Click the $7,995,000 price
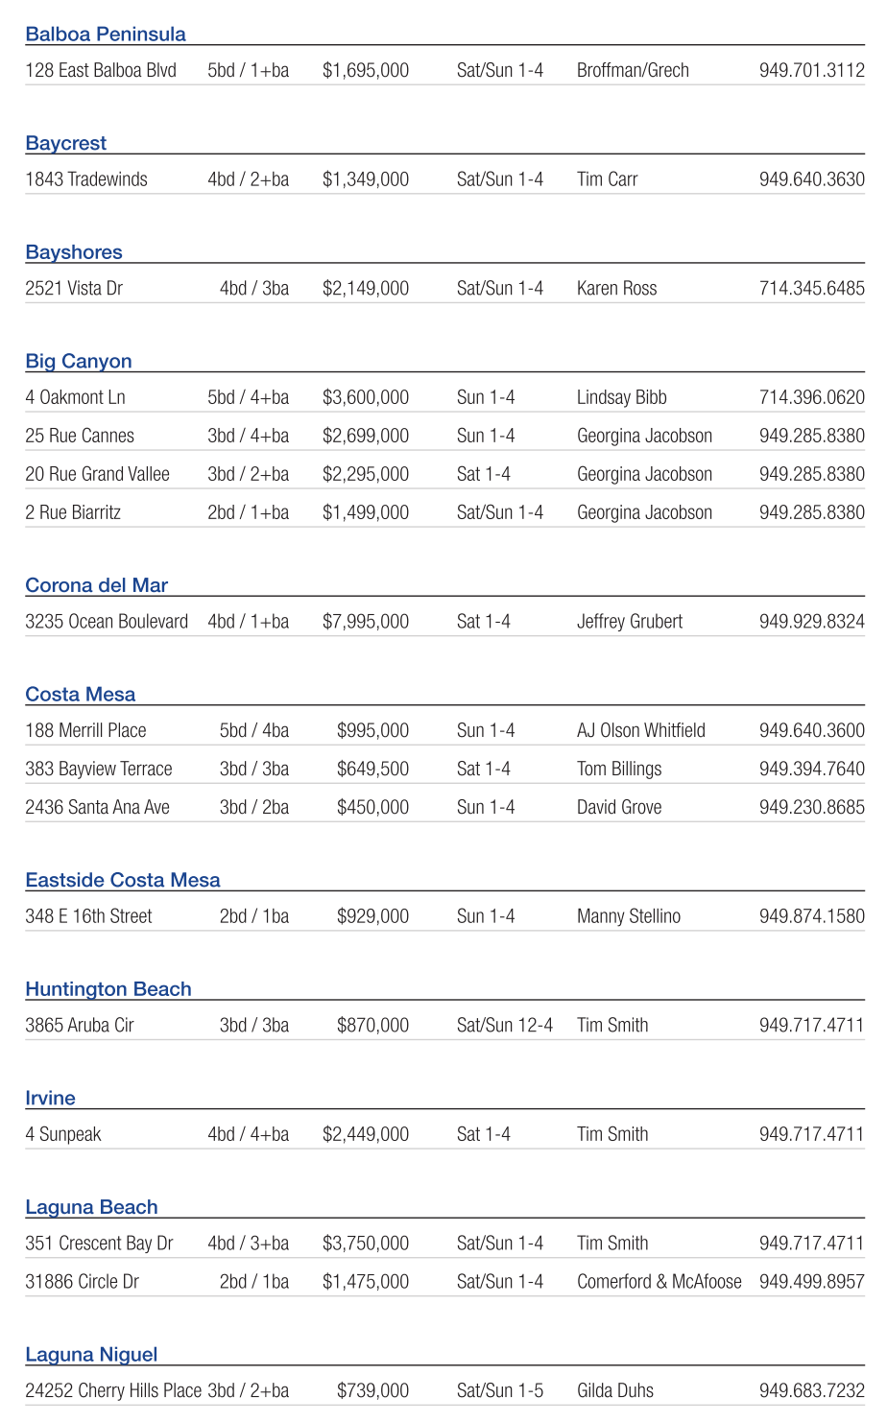Image resolution: width=887 pixels, height=1422 pixels. 366,622
